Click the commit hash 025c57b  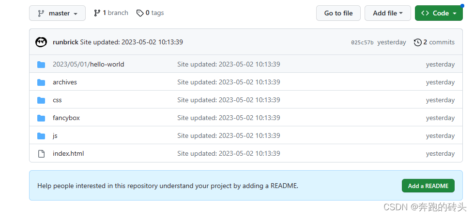pos(362,42)
